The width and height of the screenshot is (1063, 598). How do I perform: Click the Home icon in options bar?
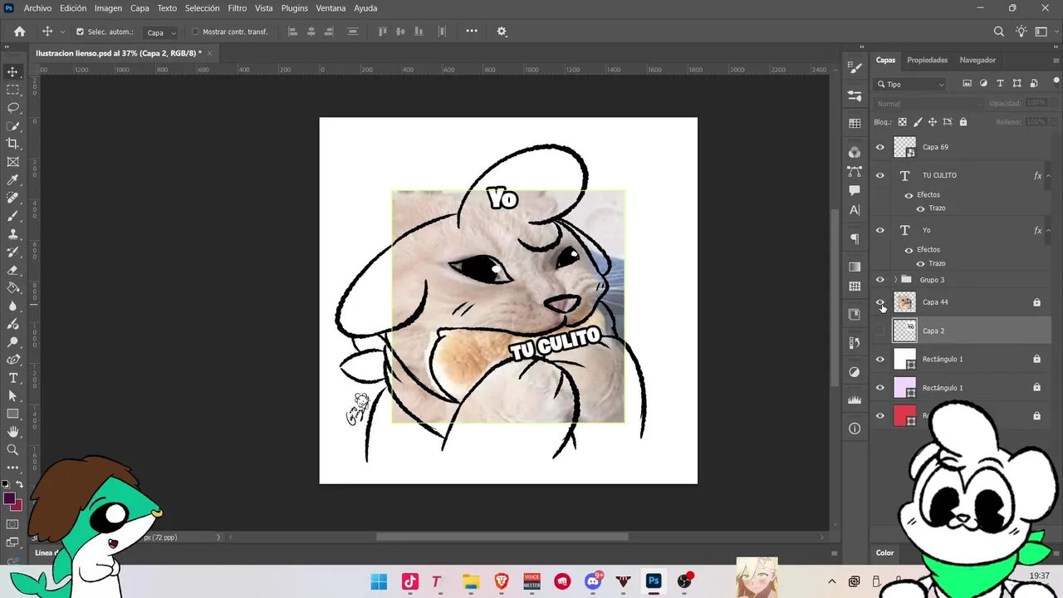tap(19, 32)
